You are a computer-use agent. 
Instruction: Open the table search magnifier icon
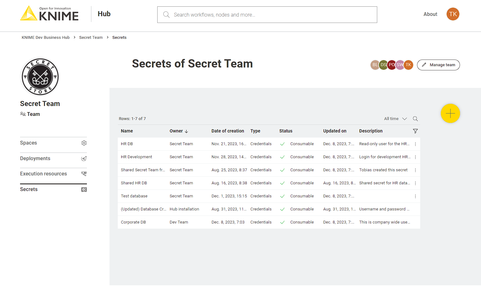[415, 119]
